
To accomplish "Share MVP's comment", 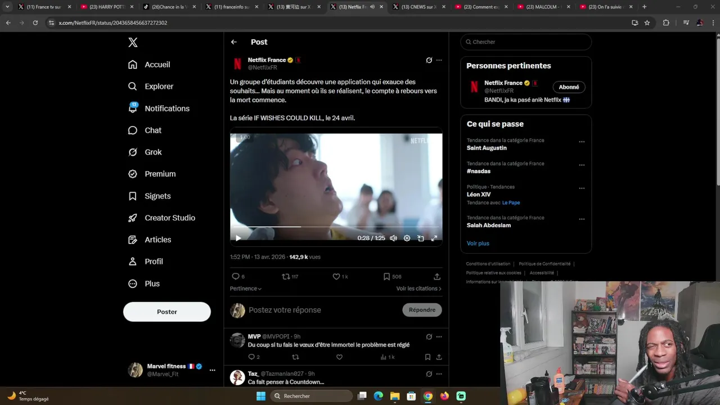I will click(x=439, y=357).
